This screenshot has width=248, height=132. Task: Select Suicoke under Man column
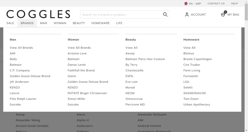(15, 104)
